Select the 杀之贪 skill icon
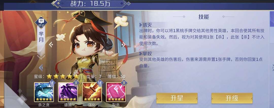Screen dimensions: 274x108 pos(44,92)
